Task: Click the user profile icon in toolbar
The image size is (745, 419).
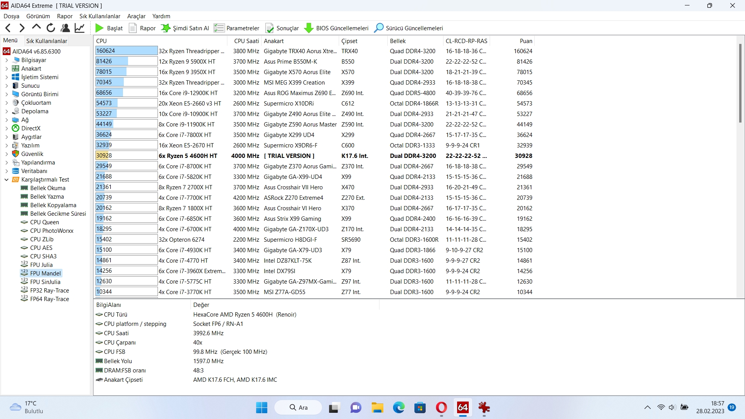Action: pyautogui.click(x=65, y=28)
